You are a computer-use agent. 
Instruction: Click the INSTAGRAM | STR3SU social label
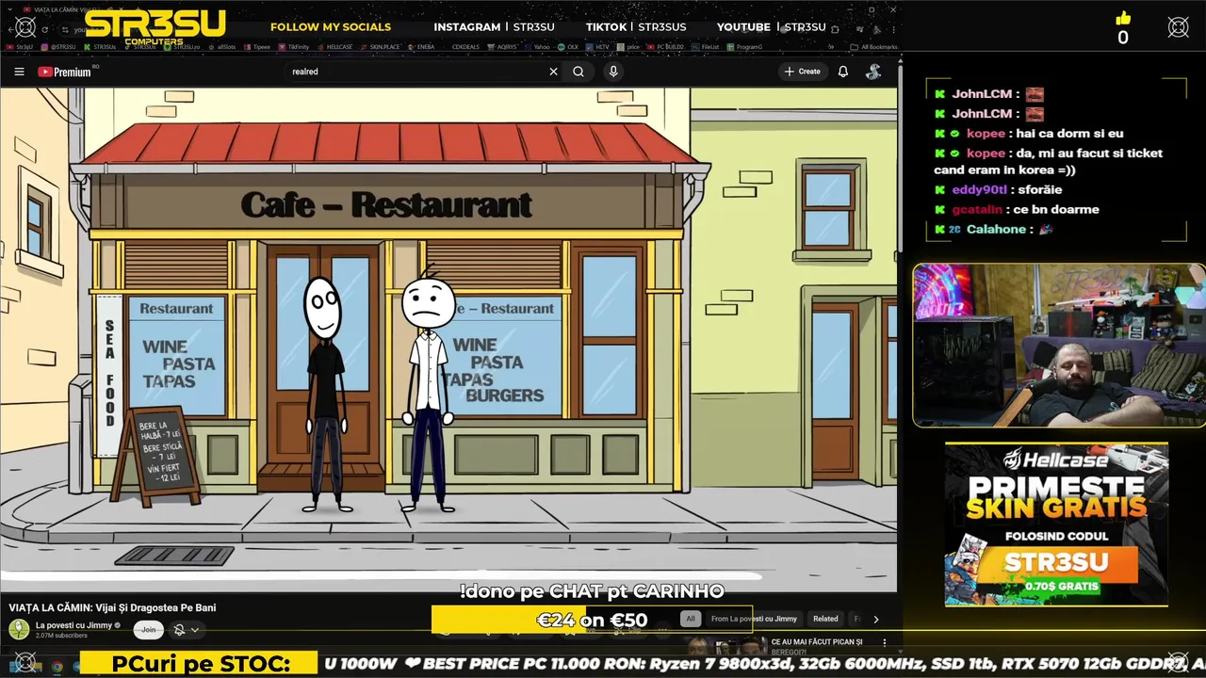(494, 26)
